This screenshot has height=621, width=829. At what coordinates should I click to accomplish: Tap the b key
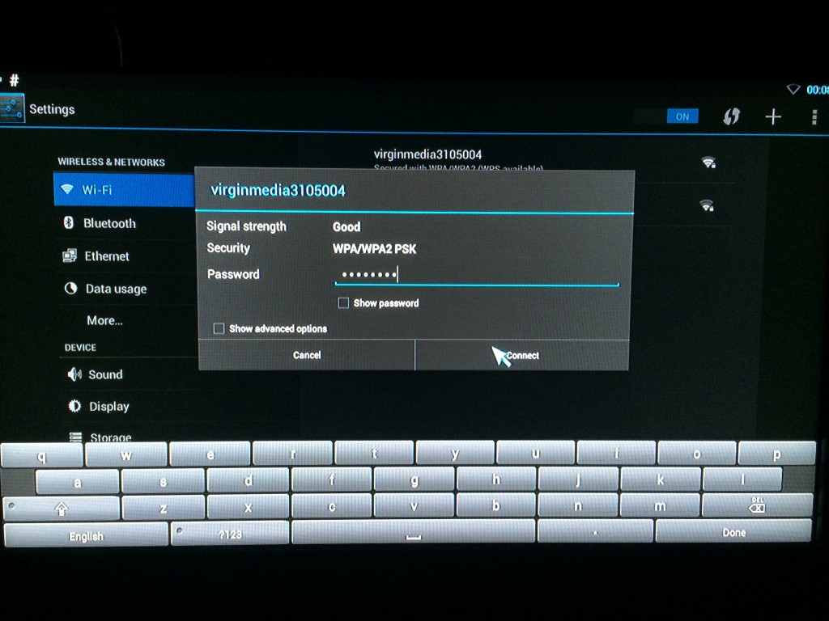(496, 505)
